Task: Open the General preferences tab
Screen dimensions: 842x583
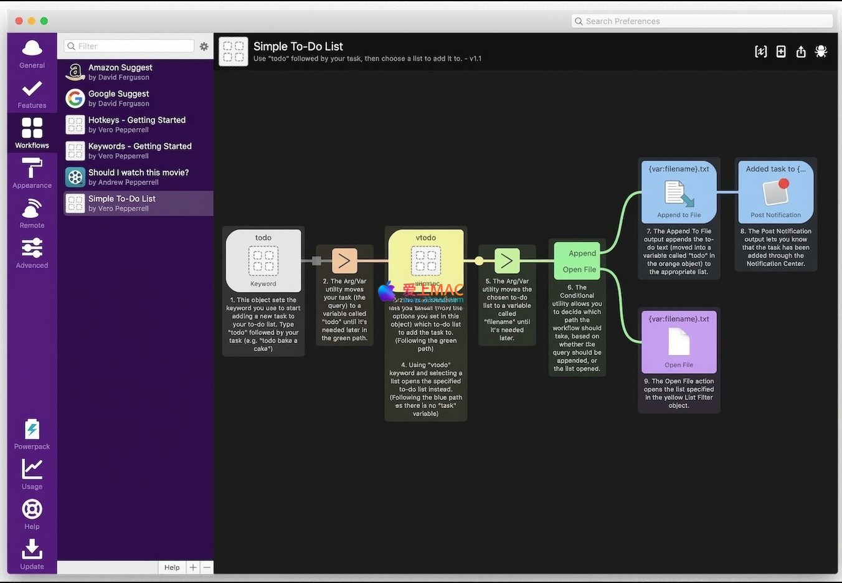Action: [x=32, y=54]
